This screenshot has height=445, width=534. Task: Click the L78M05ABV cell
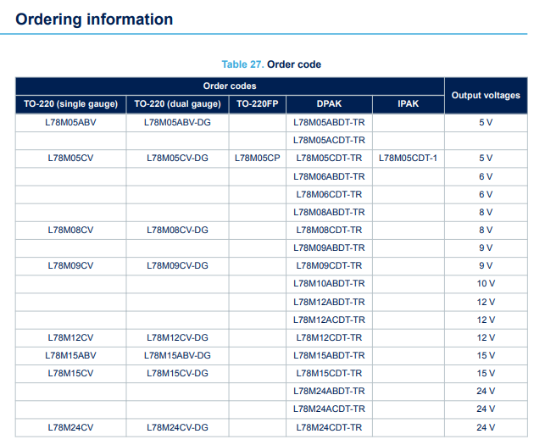71,123
